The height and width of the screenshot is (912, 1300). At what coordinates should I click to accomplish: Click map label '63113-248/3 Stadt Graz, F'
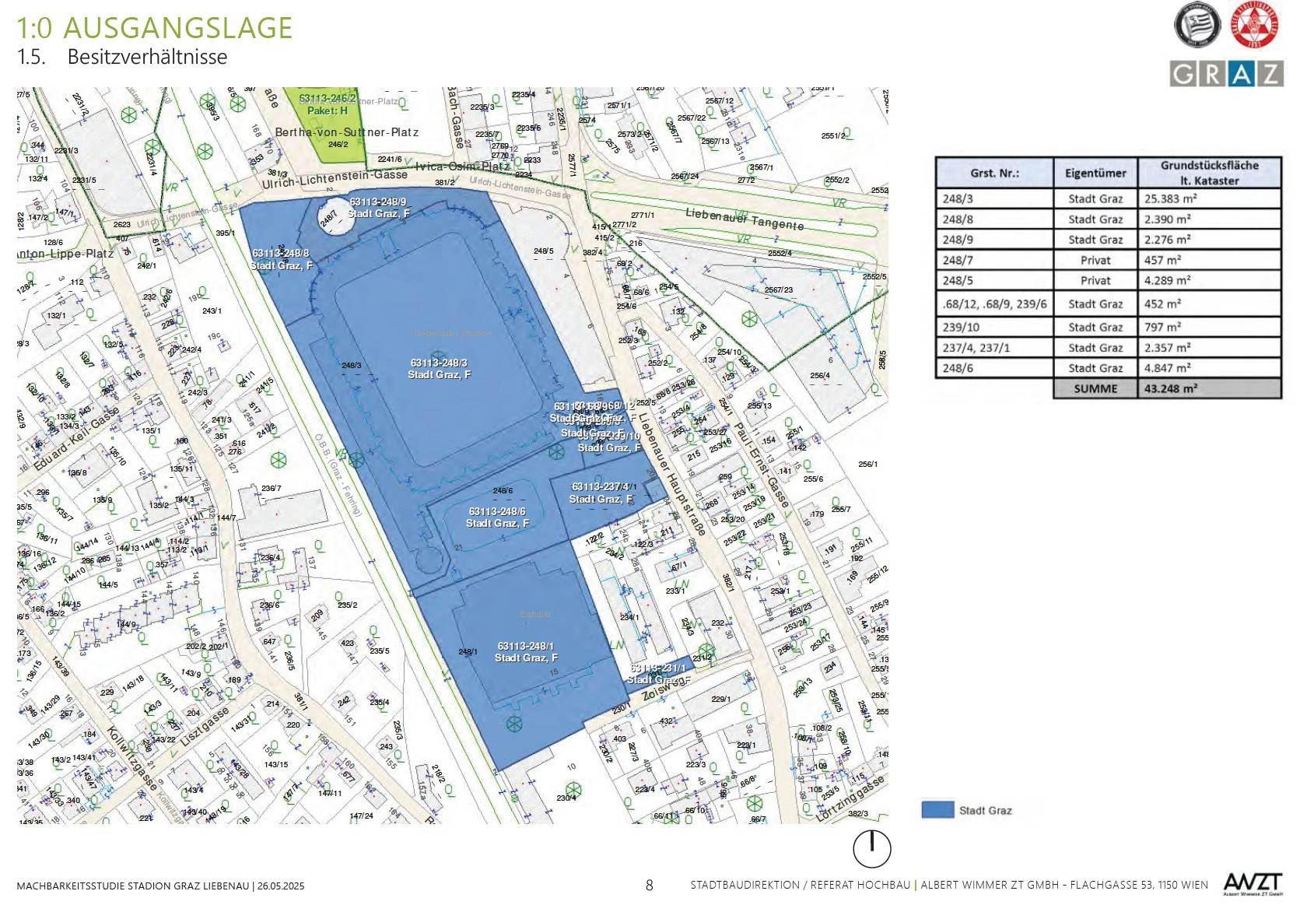[x=439, y=369]
